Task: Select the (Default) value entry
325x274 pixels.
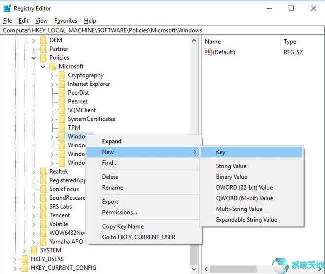Action: pyautogui.click(x=224, y=52)
